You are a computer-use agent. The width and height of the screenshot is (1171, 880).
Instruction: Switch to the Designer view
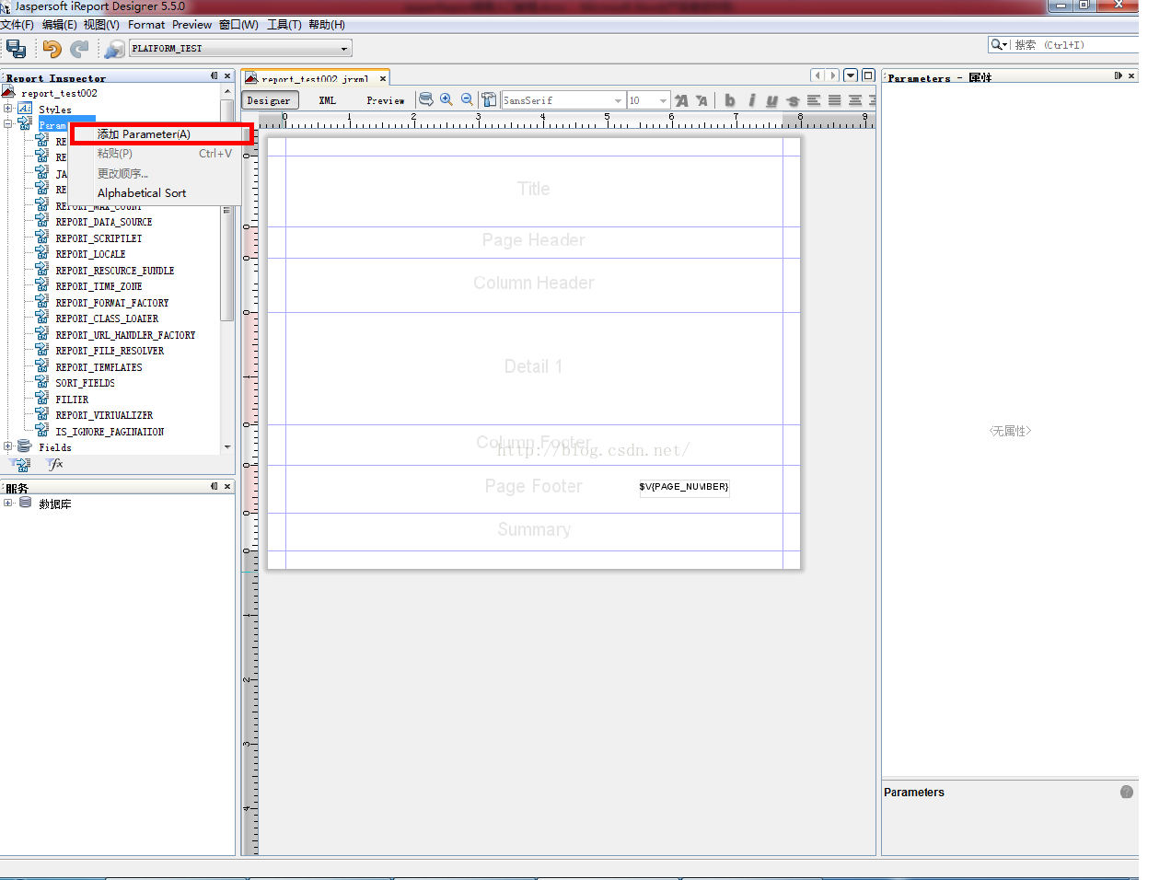click(269, 100)
